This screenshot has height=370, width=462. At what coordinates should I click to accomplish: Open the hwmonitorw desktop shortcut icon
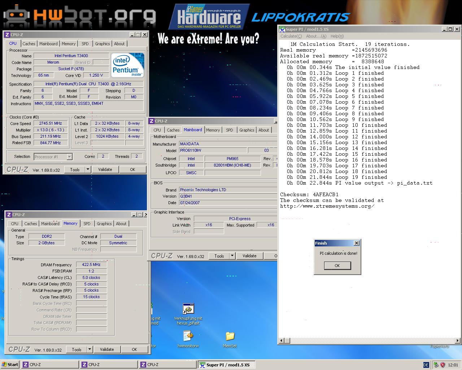pyautogui.click(x=188, y=336)
